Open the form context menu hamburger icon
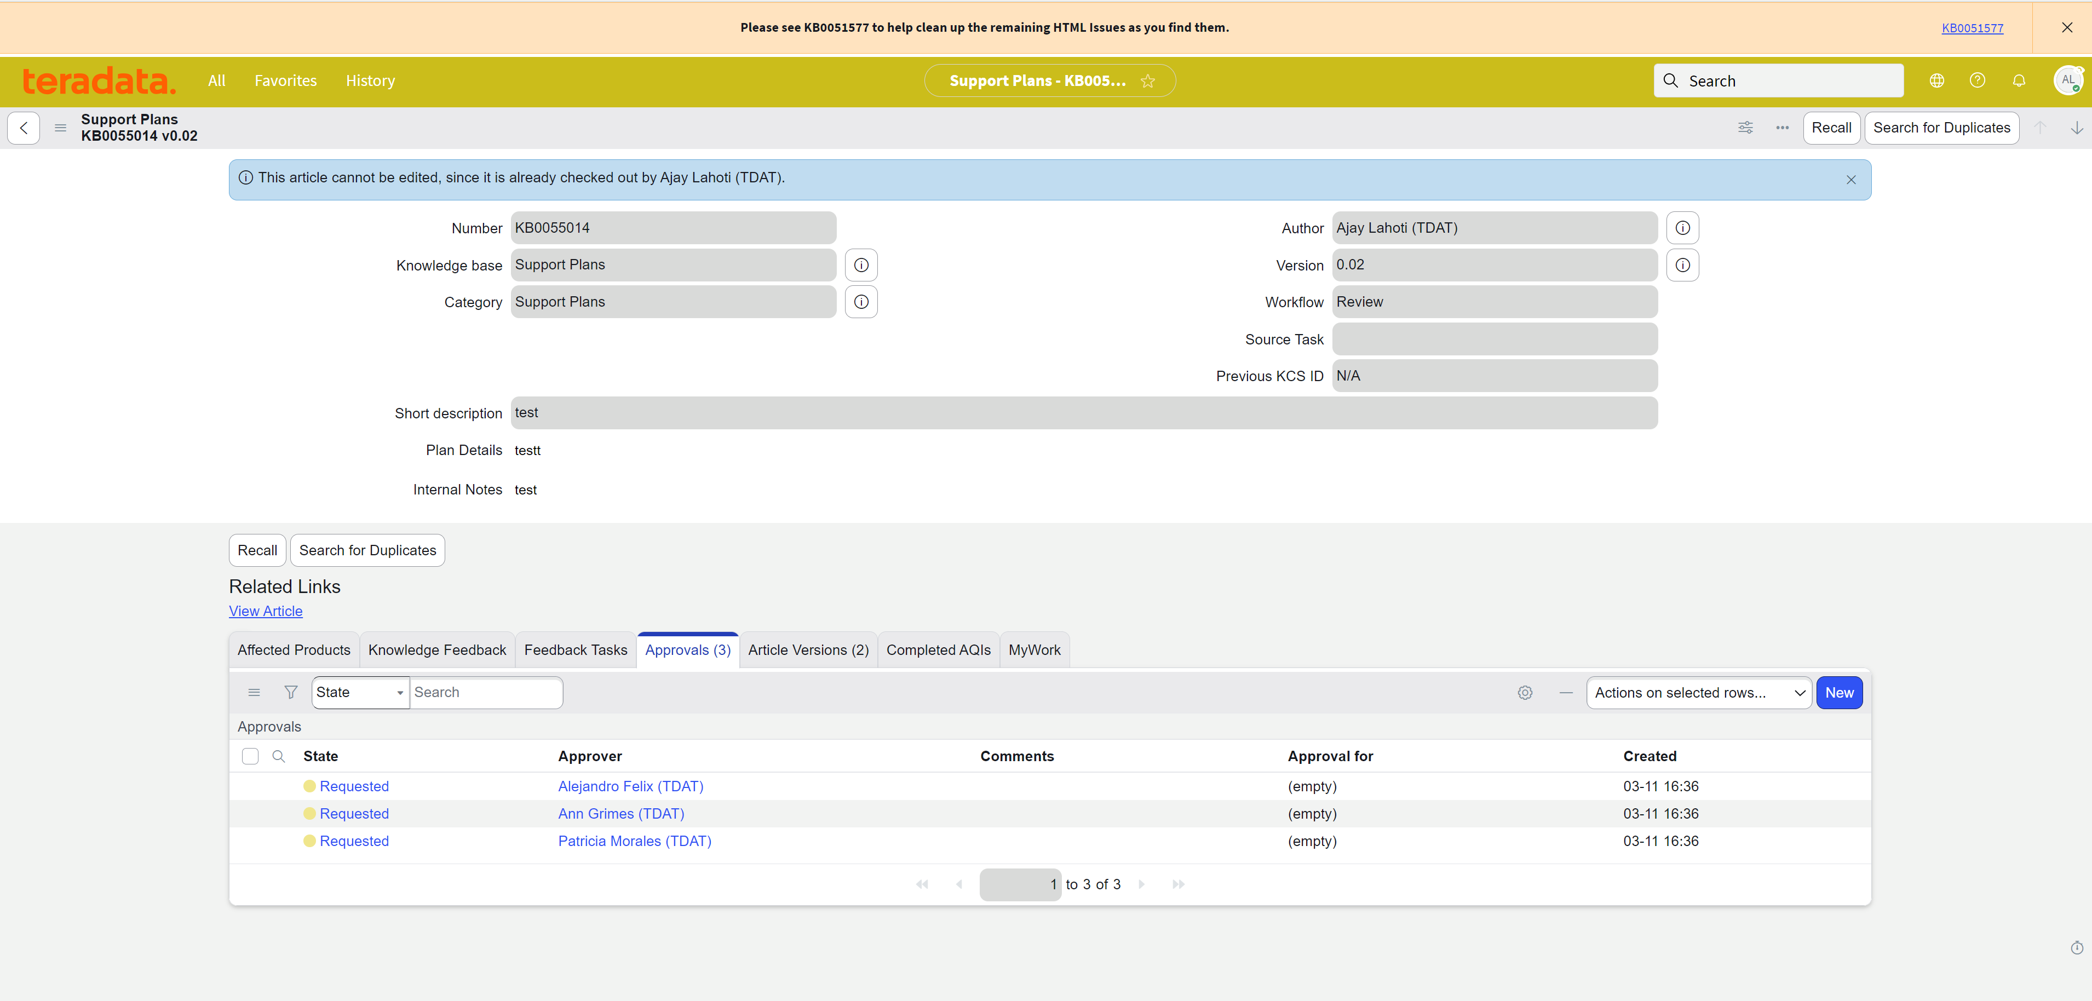The height and width of the screenshot is (1001, 2092). tap(60, 128)
